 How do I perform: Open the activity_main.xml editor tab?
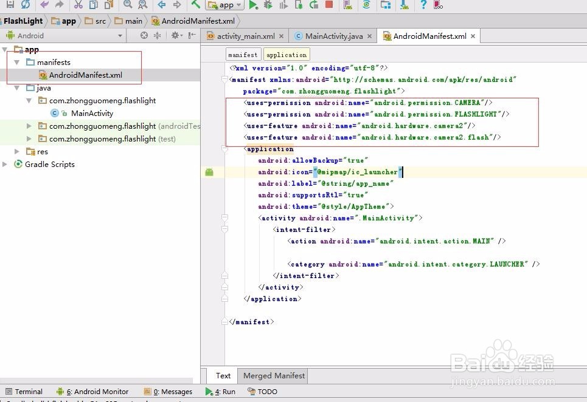(244, 36)
